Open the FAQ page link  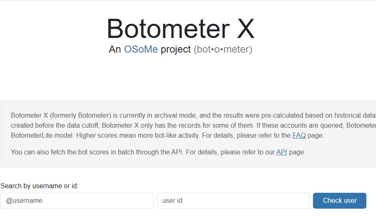click(x=299, y=135)
